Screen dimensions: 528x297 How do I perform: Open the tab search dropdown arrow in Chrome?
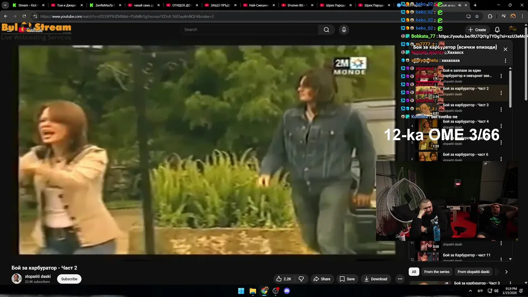click(5, 5)
